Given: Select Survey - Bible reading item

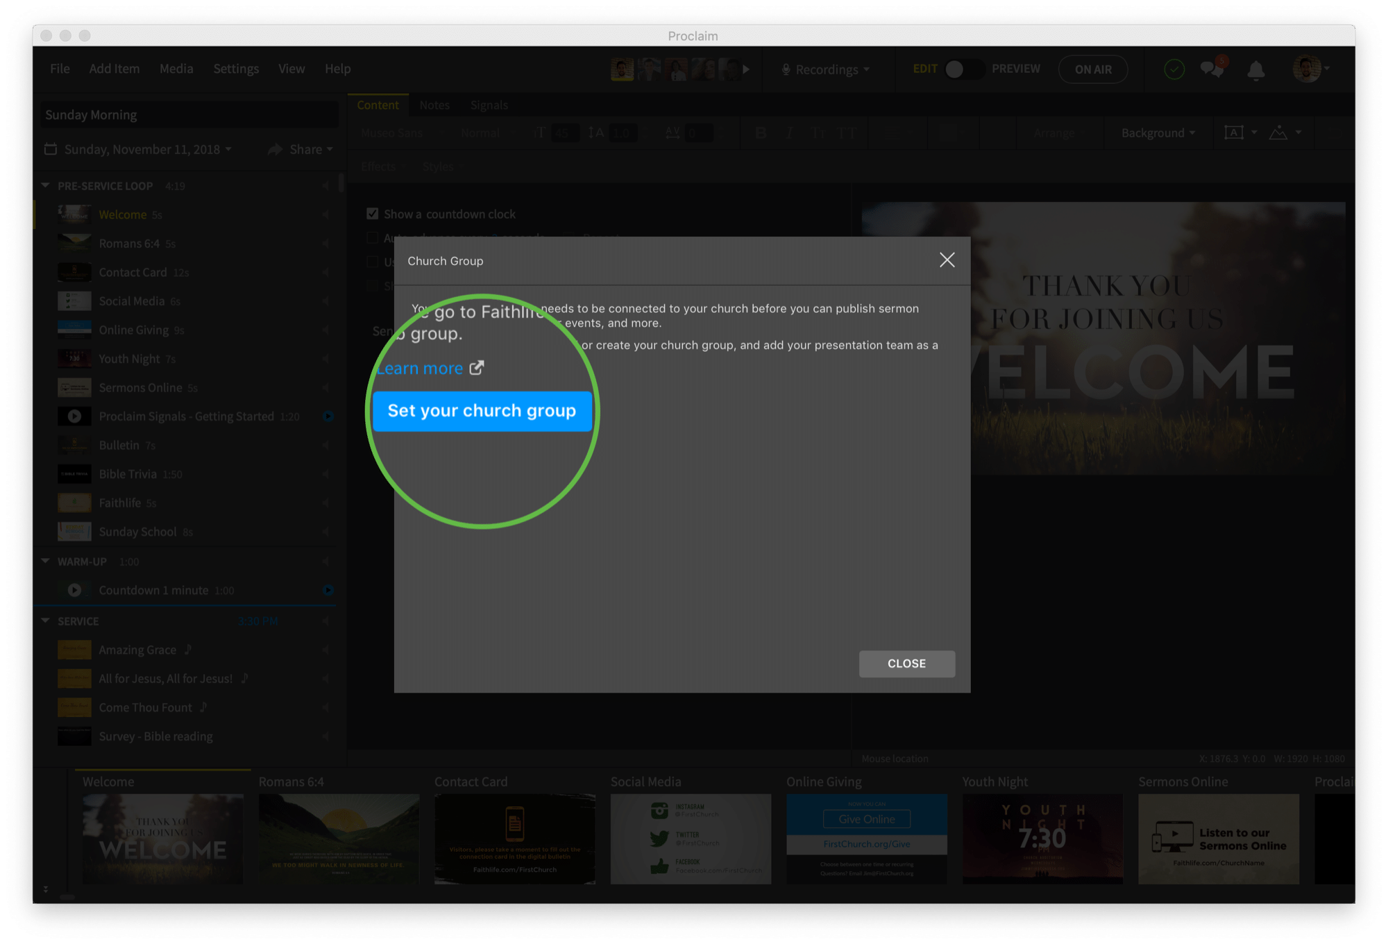Looking at the screenshot, I should click(x=185, y=736).
